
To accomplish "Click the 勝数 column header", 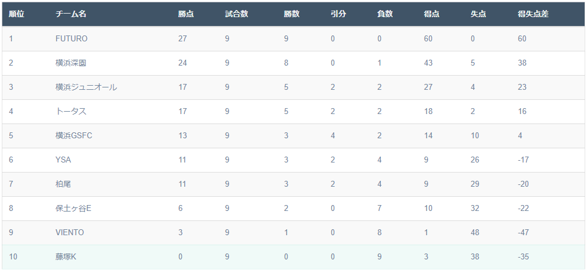I will click(x=292, y=14).
